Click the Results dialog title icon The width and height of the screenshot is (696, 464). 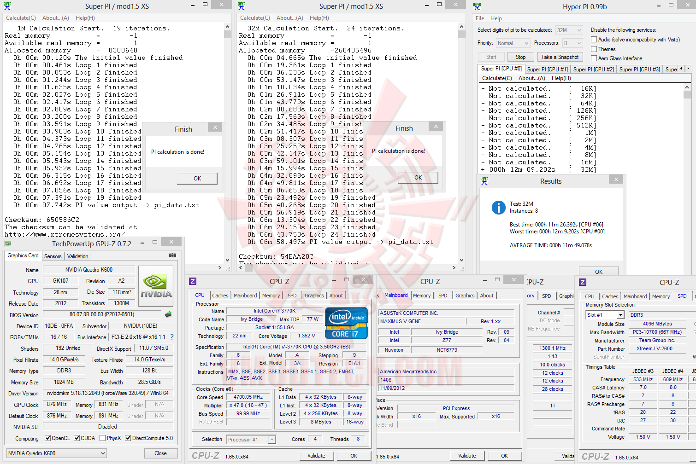pos(484,181)
